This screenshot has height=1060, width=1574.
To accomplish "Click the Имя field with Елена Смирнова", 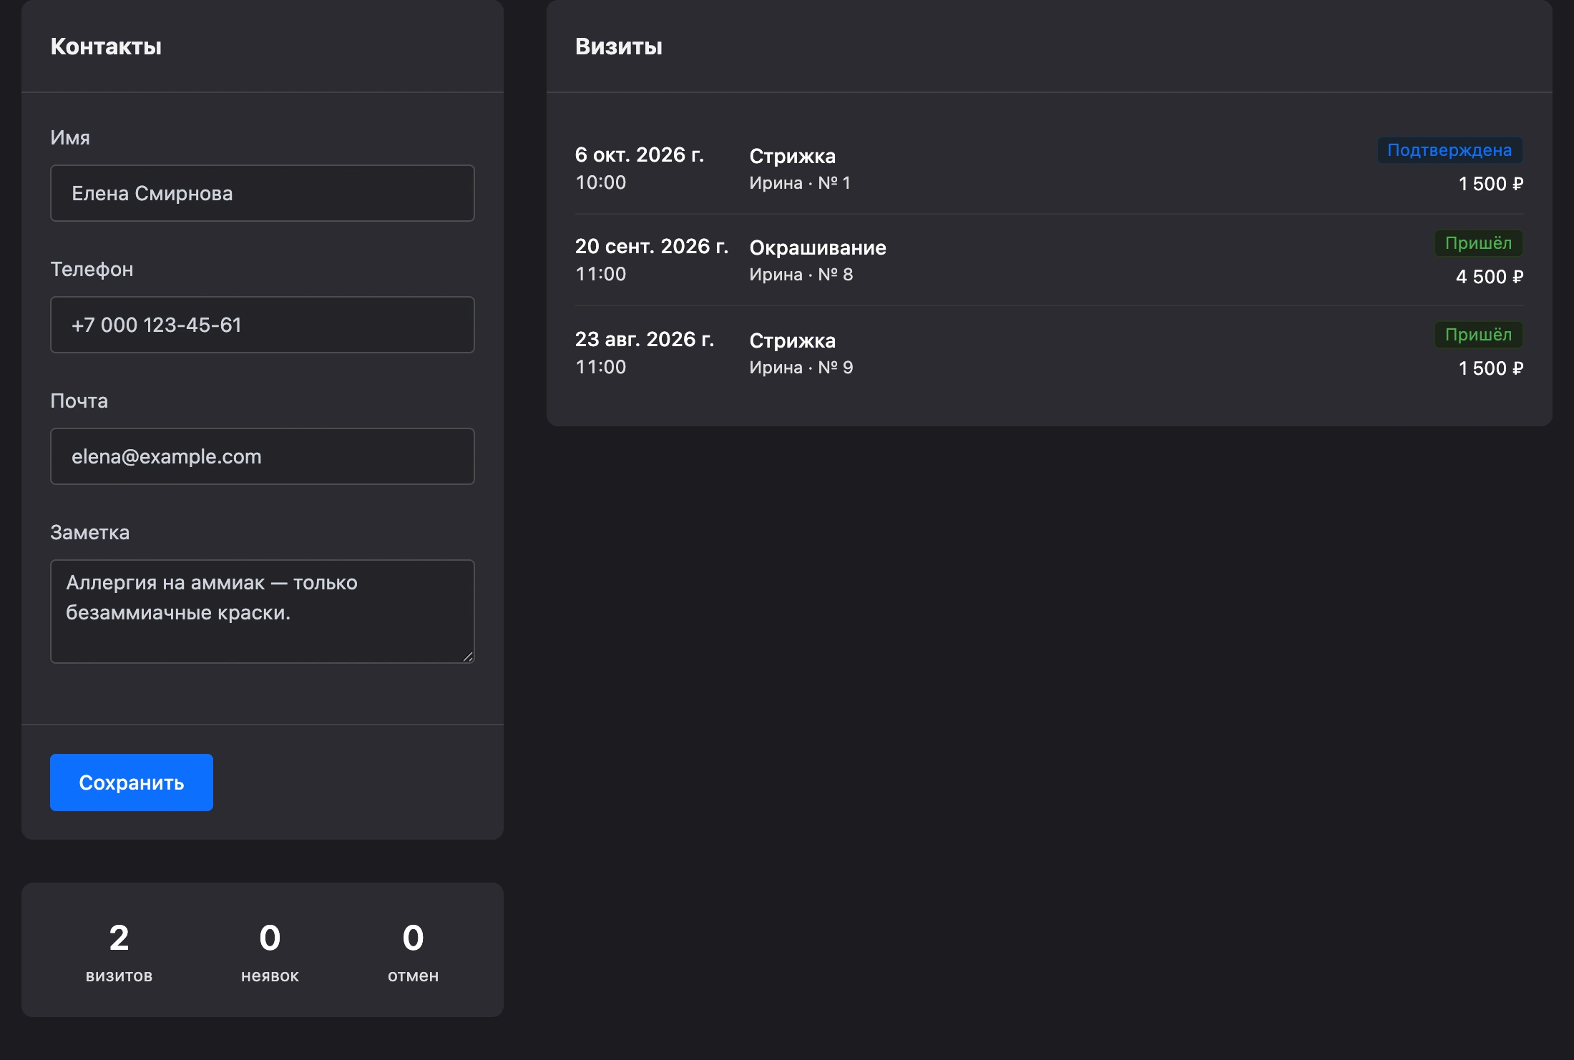I will click(x=262, y=193).
